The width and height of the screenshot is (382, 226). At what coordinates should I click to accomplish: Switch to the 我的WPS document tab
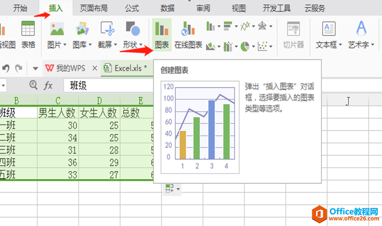click(x=65, y=68)
